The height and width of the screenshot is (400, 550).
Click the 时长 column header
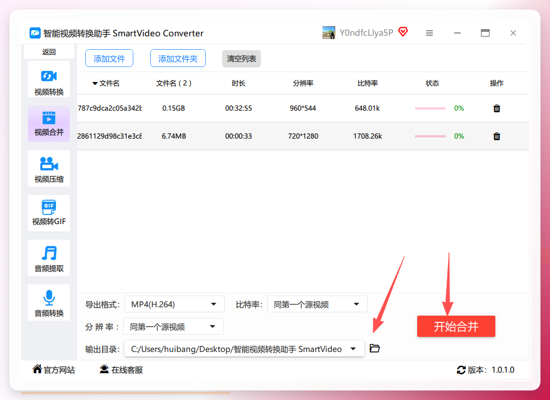(x=238, y=83)
